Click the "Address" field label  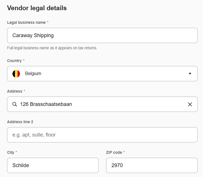(x=15, y=91)
